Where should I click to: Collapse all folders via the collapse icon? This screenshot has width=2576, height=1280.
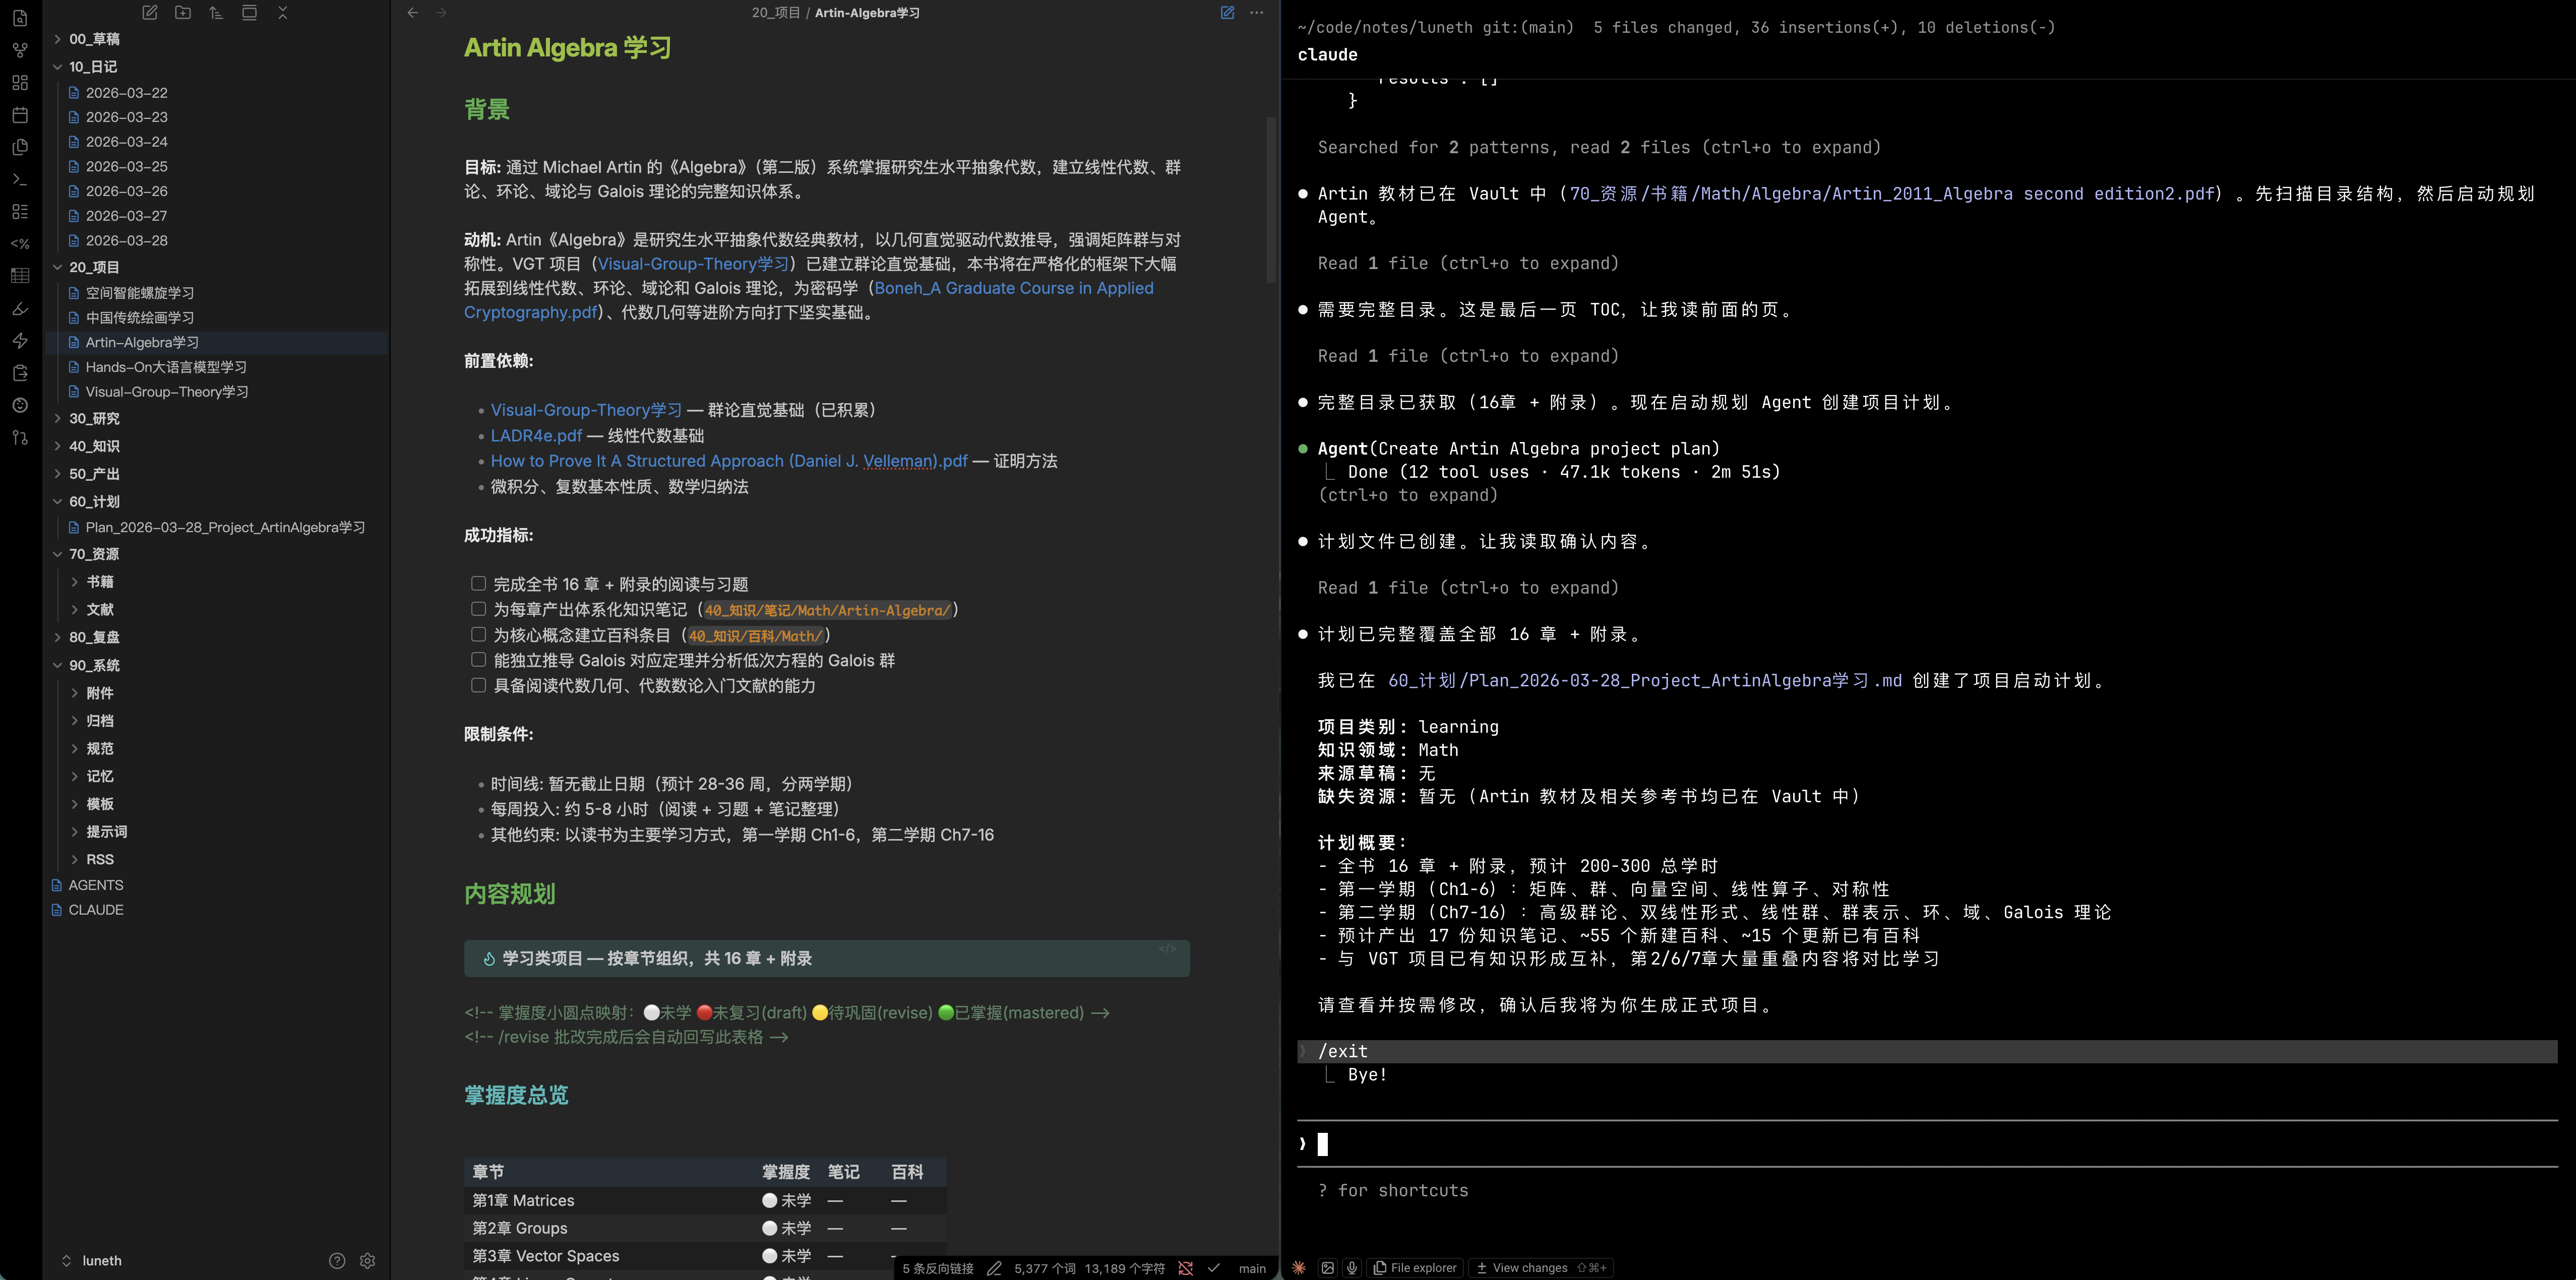(x=283, y=13)
